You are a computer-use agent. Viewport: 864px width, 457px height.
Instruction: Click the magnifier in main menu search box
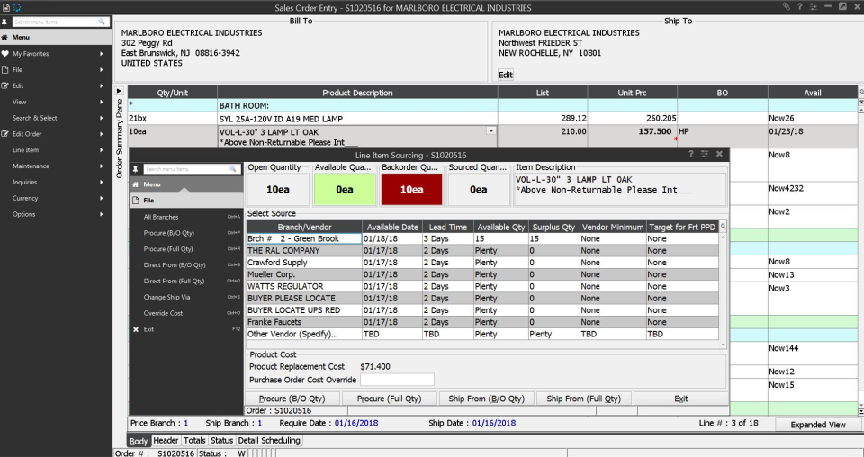coord(102,22)
